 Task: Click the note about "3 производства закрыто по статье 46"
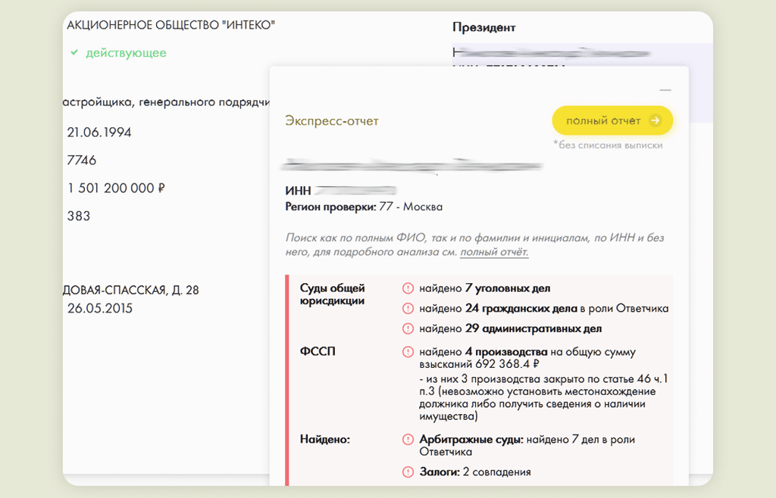[x=543, y=397]
